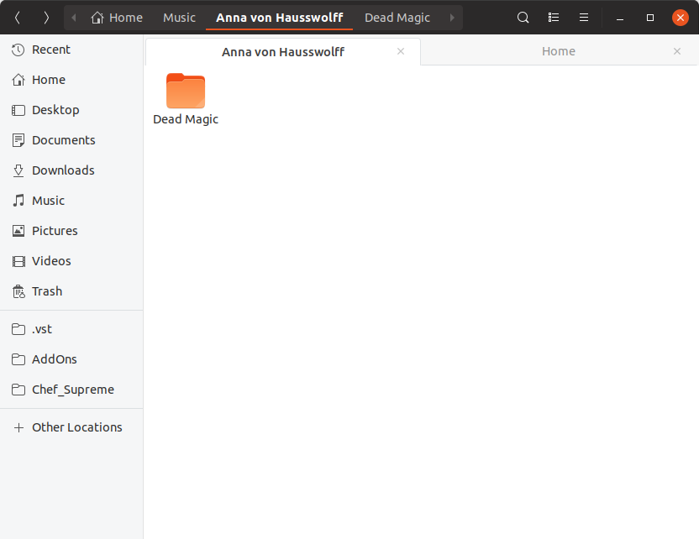The height and width of the screenshot is (539, 699).
Task: Click the Desktop sidebar icon
Action: coord(18,110)
